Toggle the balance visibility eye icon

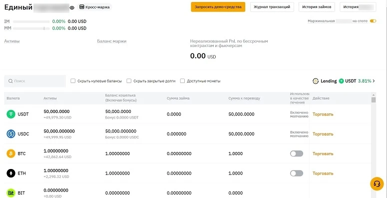72,7
